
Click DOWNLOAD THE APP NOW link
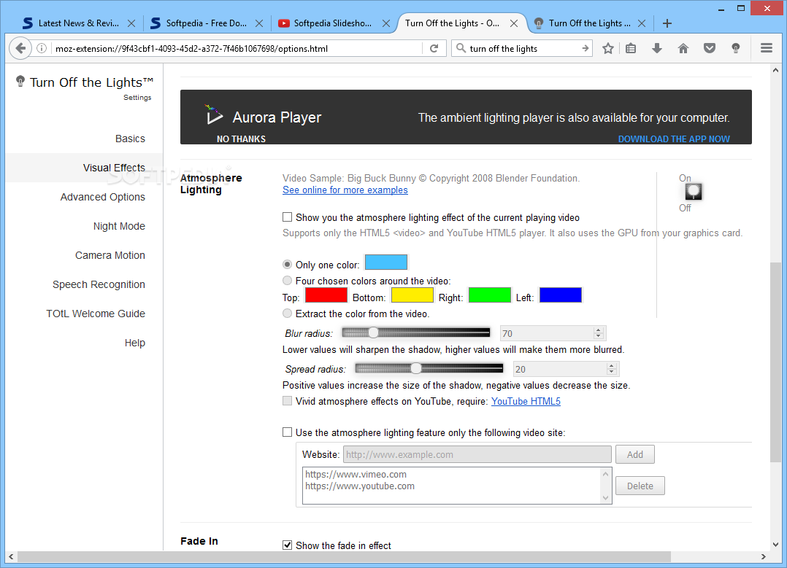point(674,139)
